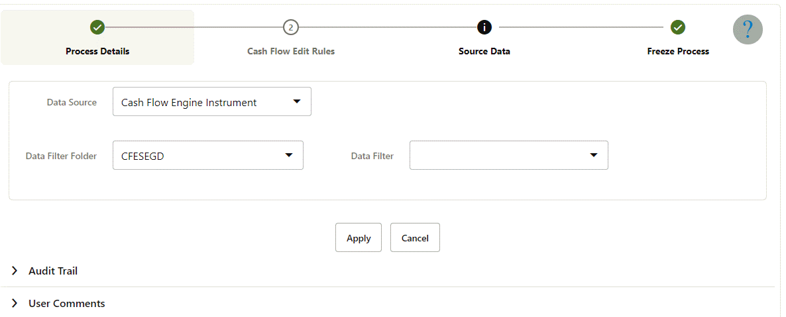This screenshot has height=317, width=786.
Task: Click the Cash Flow Engine Instrument field
Action: tap(212, 102)
